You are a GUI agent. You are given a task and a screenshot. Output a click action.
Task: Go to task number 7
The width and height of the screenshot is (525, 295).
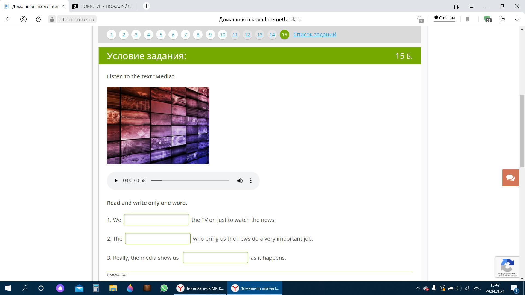[x=185, y=35]
